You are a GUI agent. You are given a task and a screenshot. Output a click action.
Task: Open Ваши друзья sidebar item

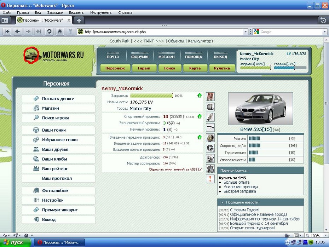58,149
